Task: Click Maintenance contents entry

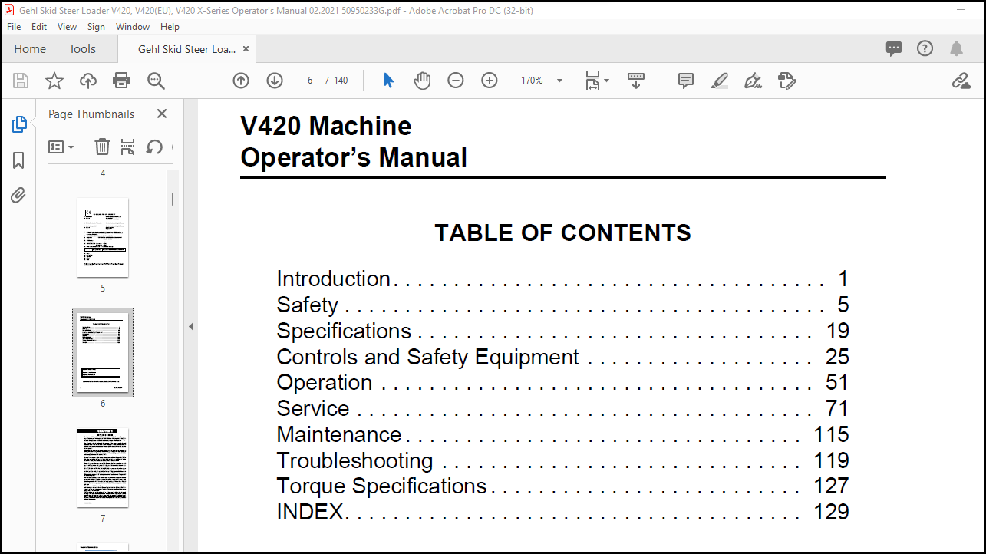Action: pos(562,435)
